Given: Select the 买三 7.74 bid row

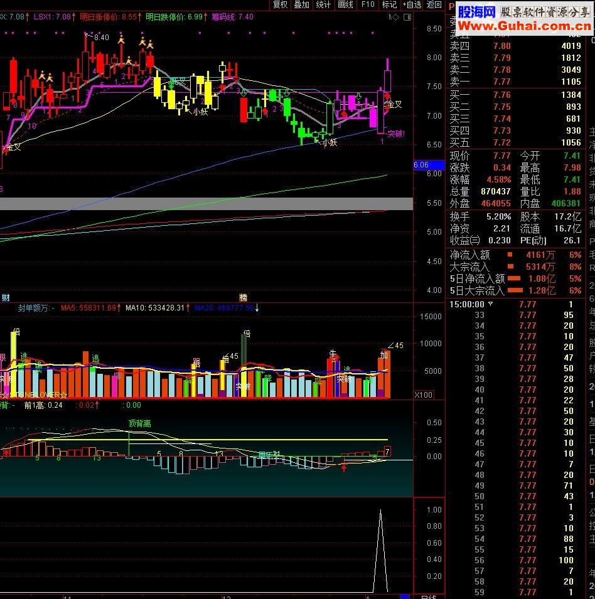Looking at the screenshot, I should coord(515,119).
